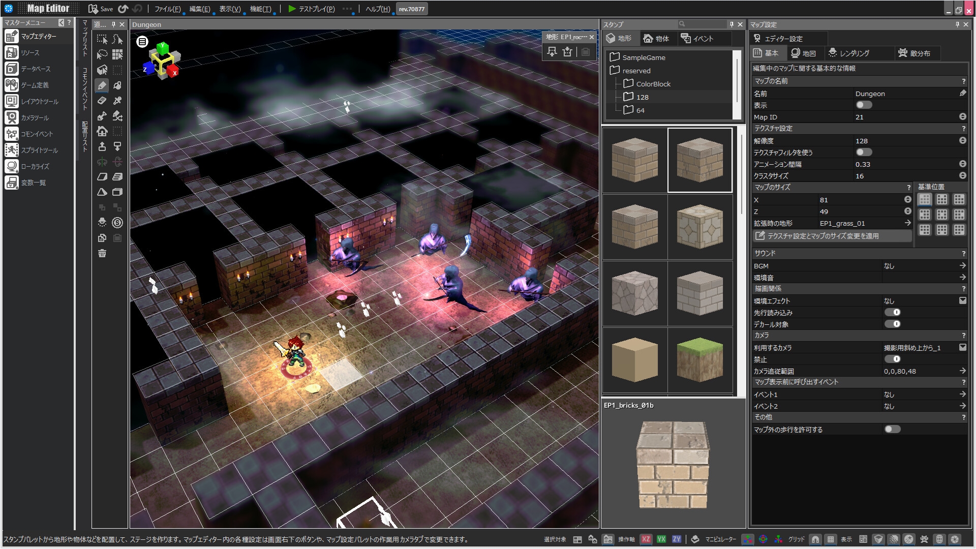
Task: Select the grass block terrain thumbnail
Action: (699, 360)
